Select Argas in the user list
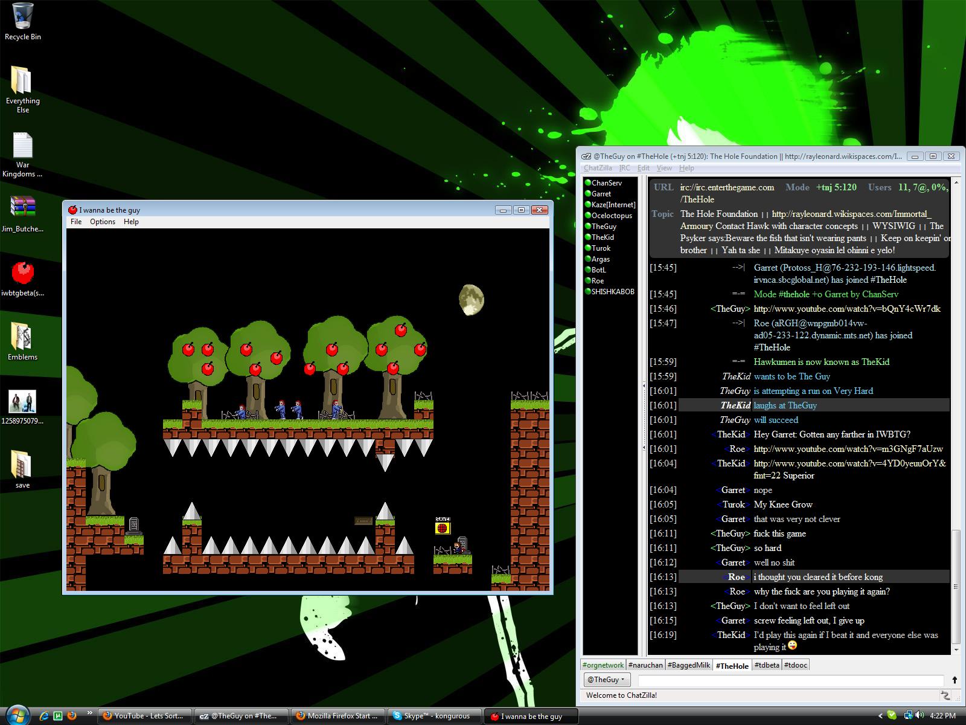This screenshot has height=725, width=966. [x=610, y=259]
